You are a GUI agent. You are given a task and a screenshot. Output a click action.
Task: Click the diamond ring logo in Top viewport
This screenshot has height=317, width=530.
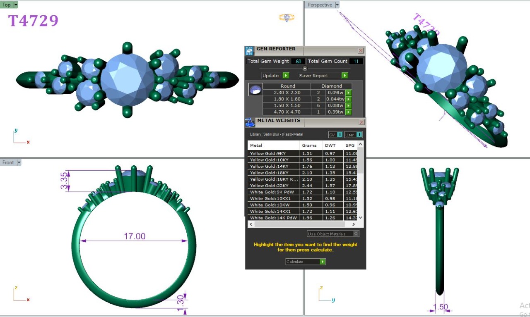point(287,18)
